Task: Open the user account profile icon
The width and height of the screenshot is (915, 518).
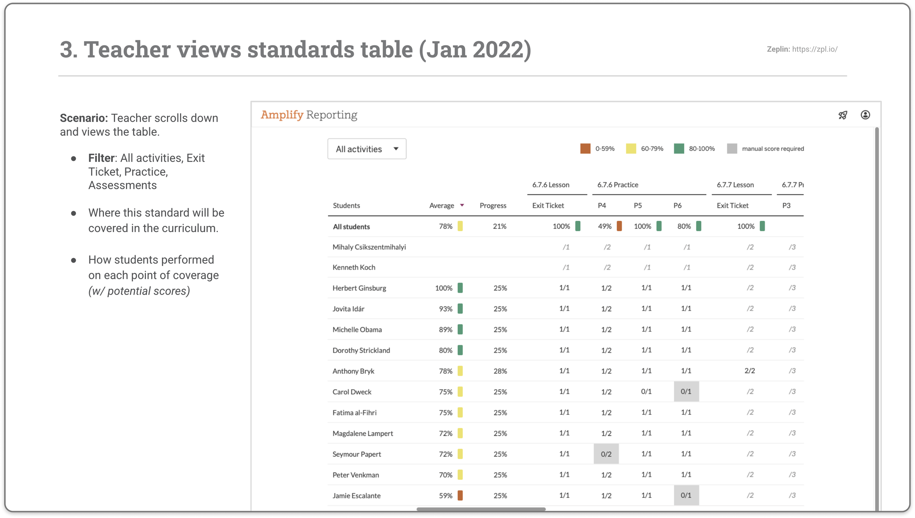Action: 865,115
